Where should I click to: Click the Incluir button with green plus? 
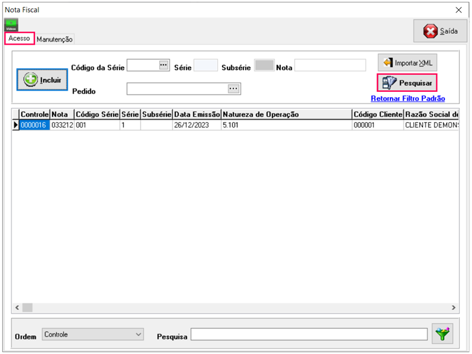coord(42,80)
